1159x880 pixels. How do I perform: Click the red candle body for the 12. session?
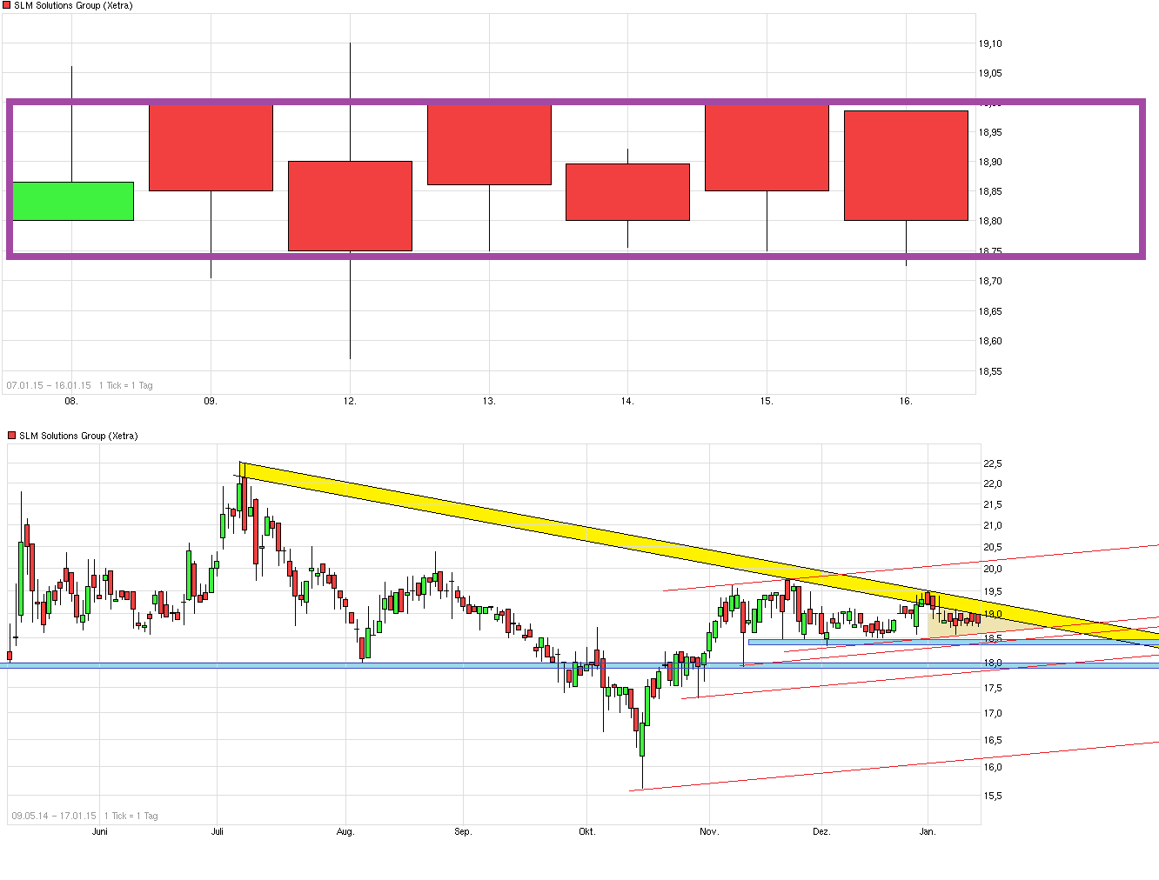tap(350, 206)
